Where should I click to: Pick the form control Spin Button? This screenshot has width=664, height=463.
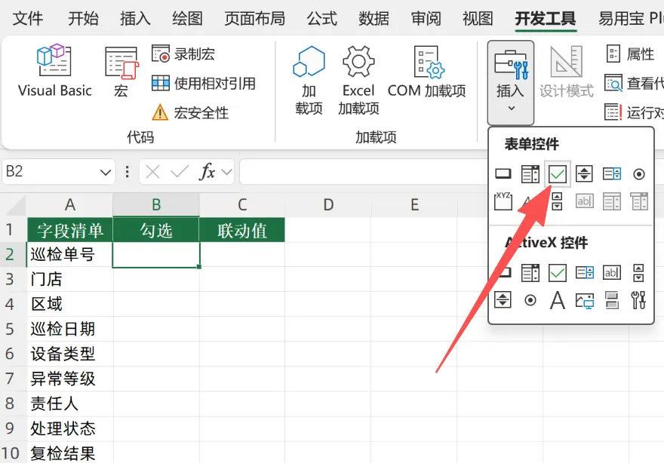584,174
